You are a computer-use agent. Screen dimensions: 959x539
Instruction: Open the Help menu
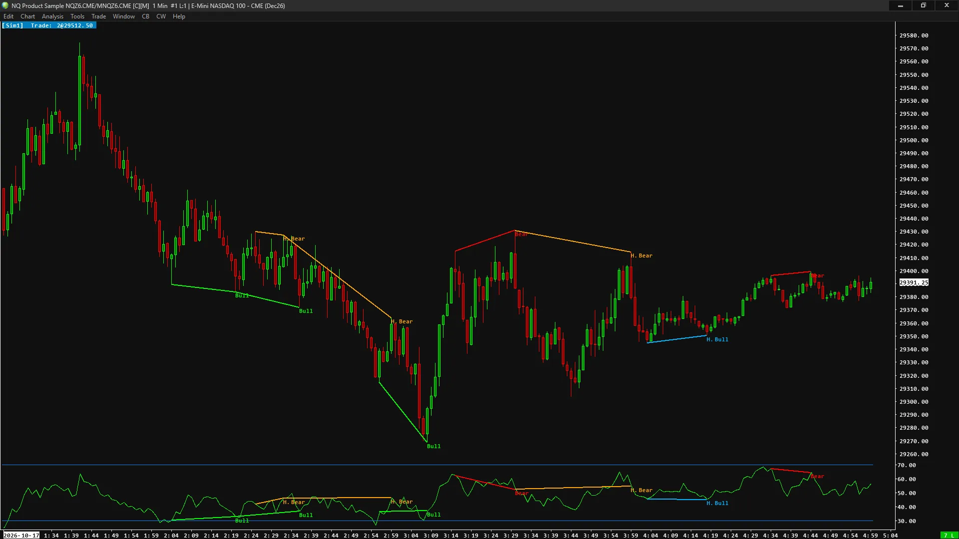pos(179,16)
